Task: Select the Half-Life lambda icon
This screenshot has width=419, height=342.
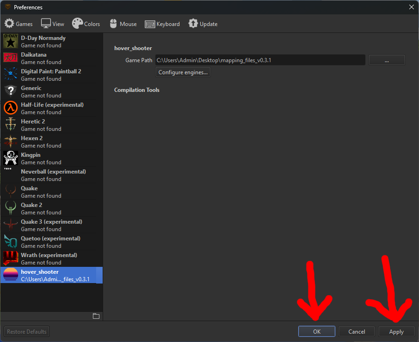Action: 11,108
